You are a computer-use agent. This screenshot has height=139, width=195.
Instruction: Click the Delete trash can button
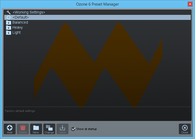(x=23, y=129)
